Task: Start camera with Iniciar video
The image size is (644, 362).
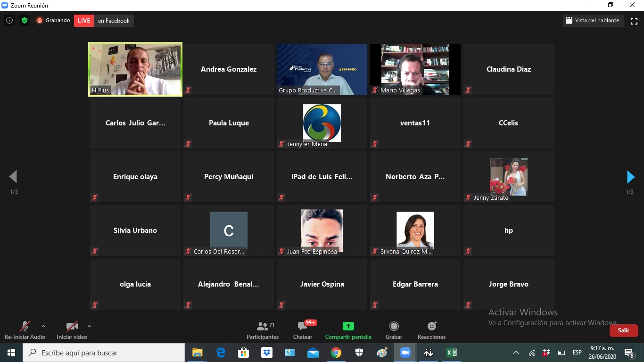Action: pyautogui.click(x=72, y=330)
